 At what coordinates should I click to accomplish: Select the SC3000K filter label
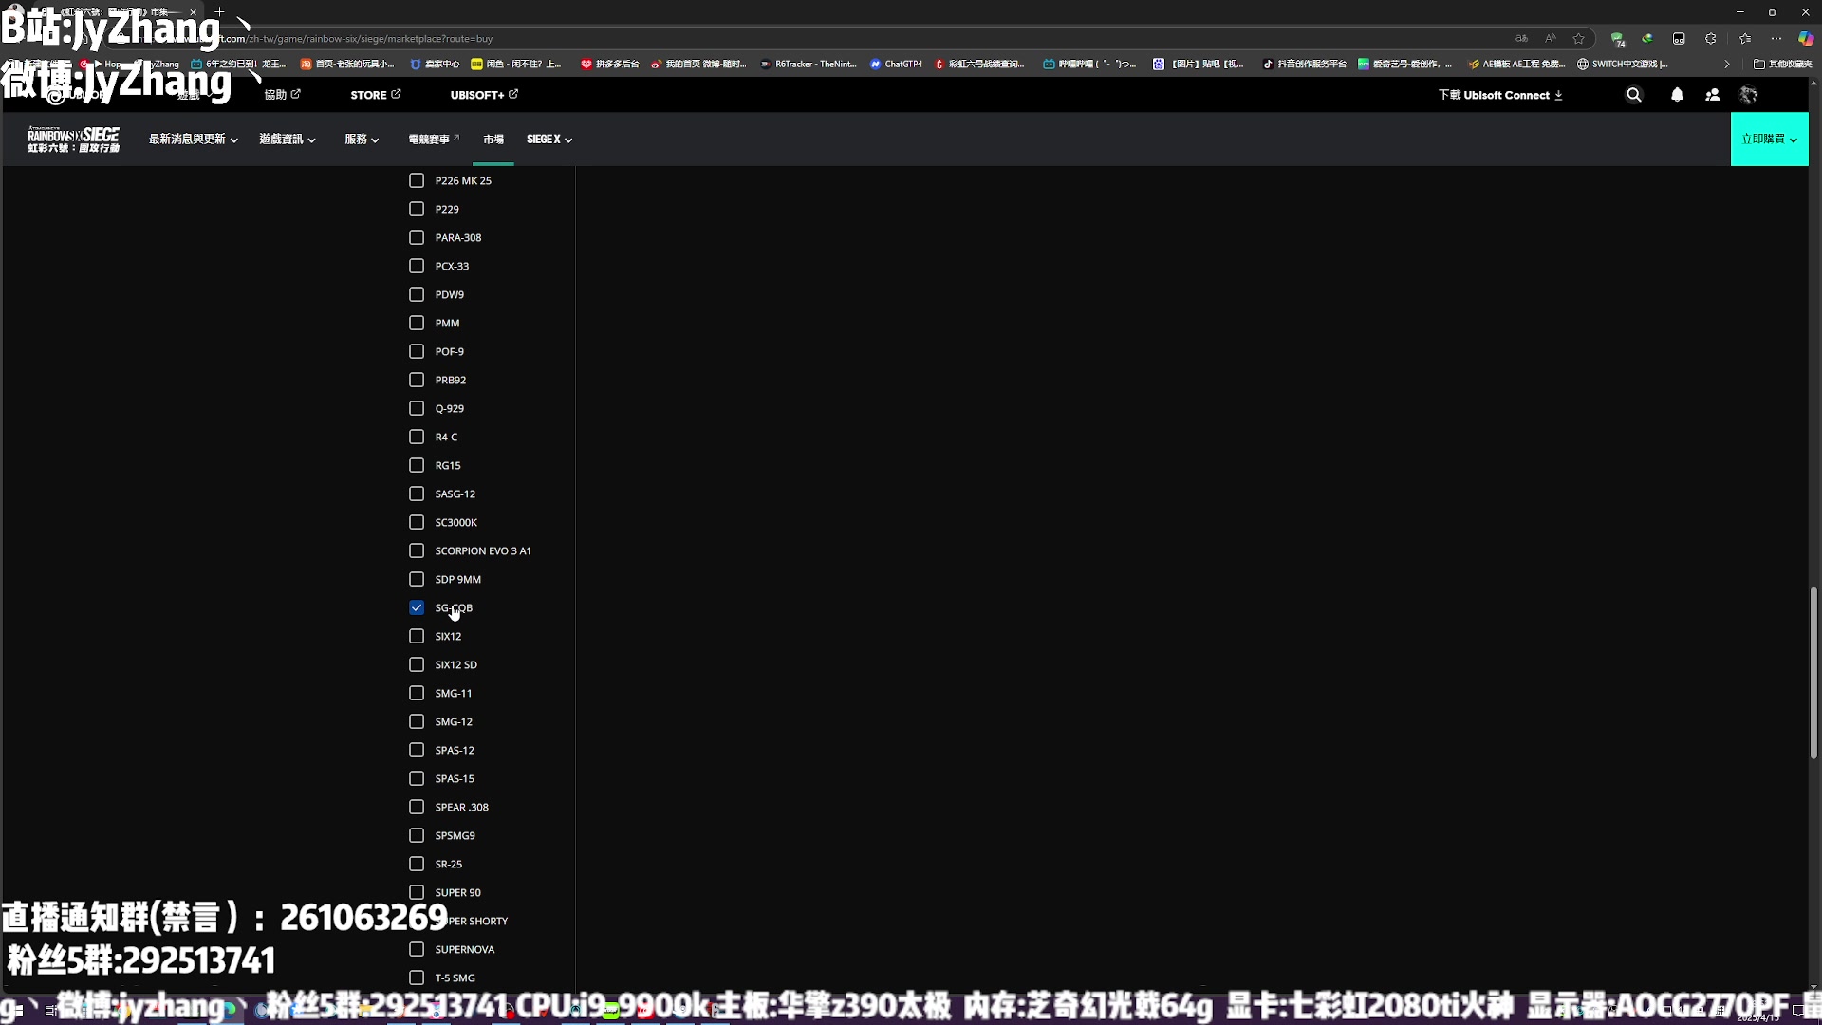pyautogui.click(x=455, y=522)
